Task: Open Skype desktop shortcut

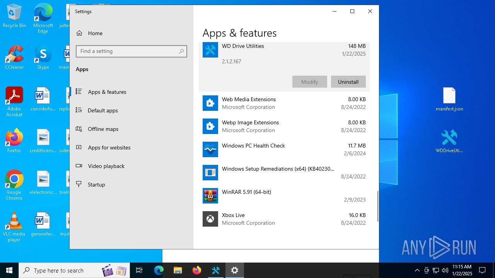Action: (x=43, y=58)
